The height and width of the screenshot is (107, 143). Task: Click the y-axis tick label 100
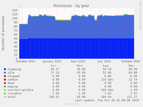click(x=15, y=18)
